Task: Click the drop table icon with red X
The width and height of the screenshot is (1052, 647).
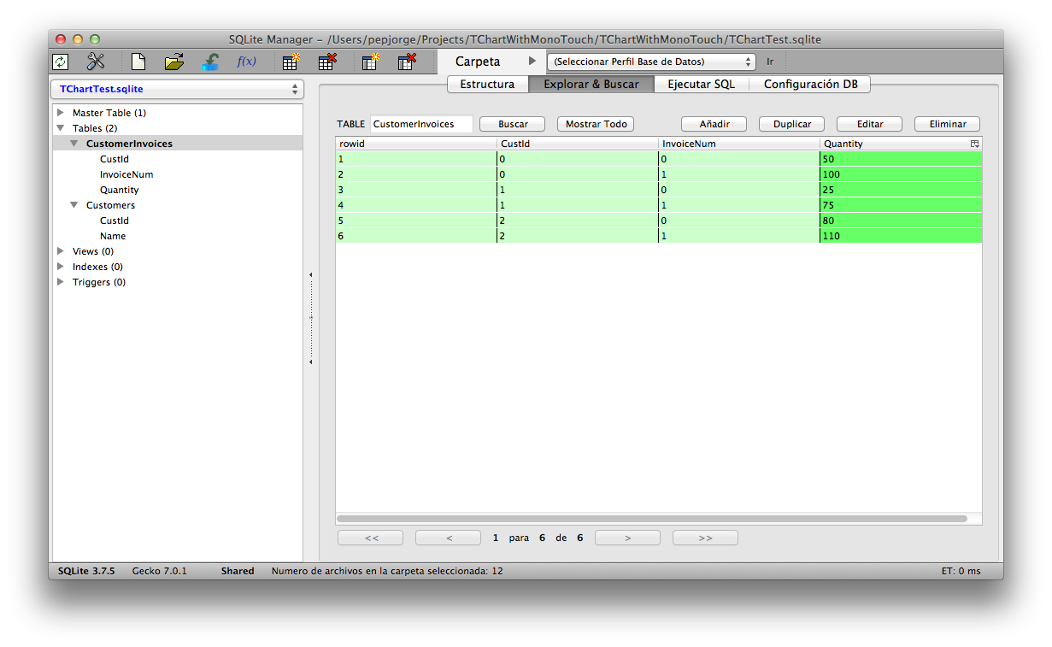Action: click(326, 62)
